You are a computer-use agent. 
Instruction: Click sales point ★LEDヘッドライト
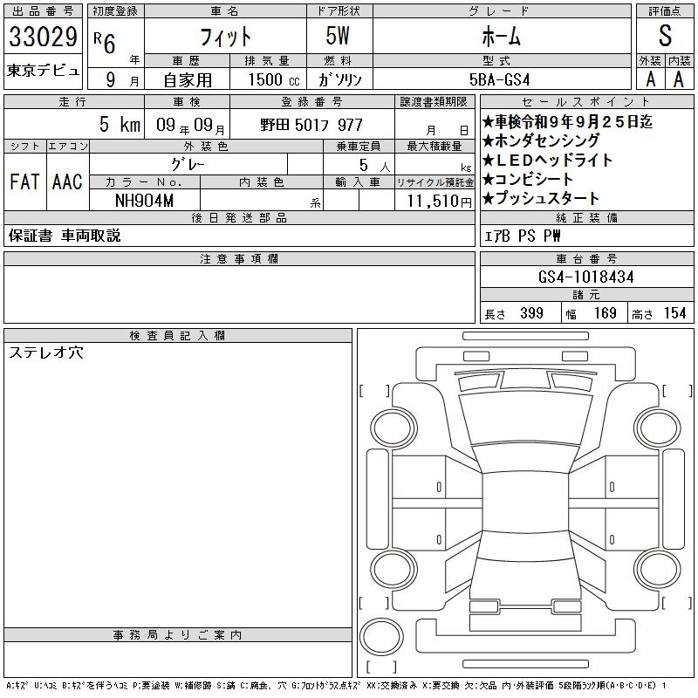click(x=548, y=160)
